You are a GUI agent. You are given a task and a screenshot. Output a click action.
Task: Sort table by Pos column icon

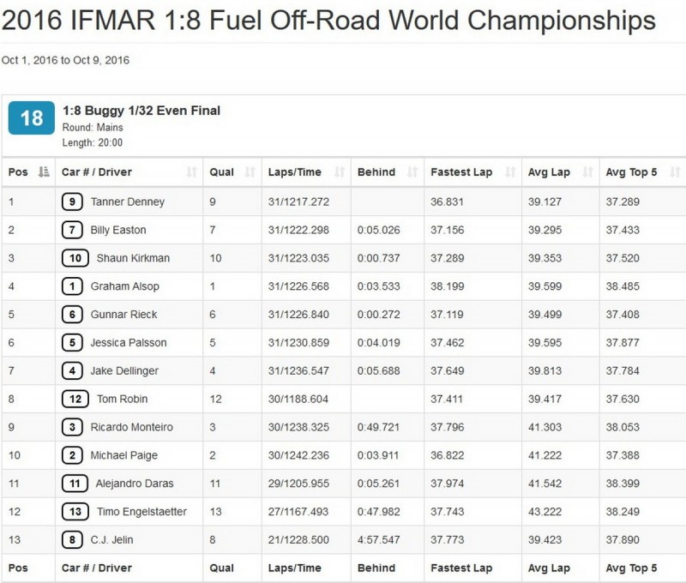tap(44, 171)
